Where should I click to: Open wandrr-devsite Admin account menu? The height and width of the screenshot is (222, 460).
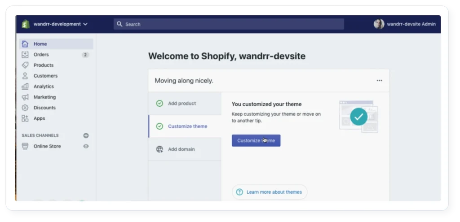click(x=411, y=24)
